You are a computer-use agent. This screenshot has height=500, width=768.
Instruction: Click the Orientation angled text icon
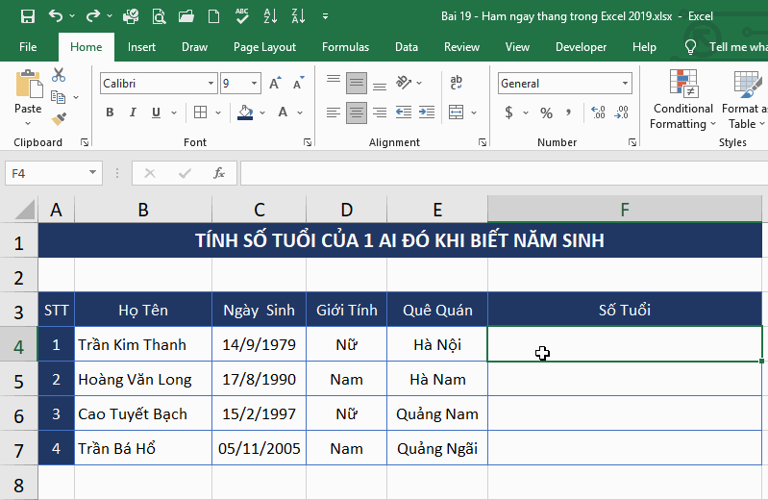tap(404, 83)
